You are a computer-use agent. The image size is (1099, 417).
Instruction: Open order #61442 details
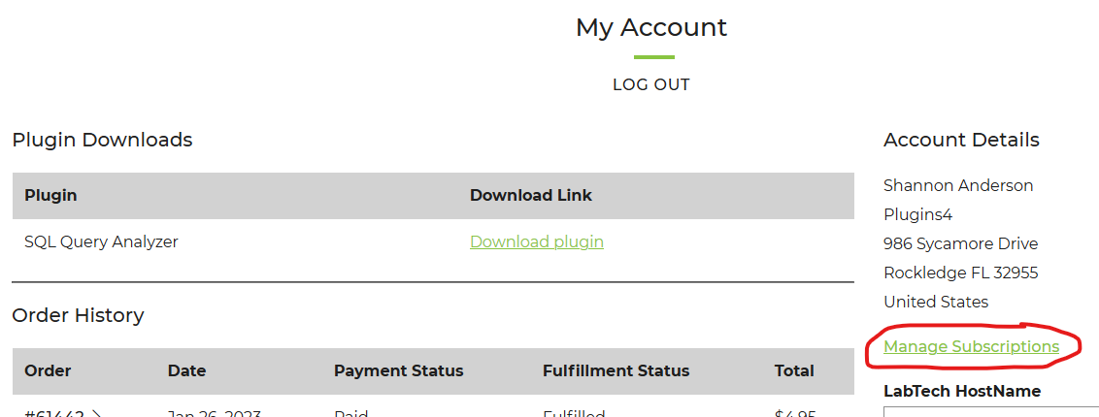54,413
